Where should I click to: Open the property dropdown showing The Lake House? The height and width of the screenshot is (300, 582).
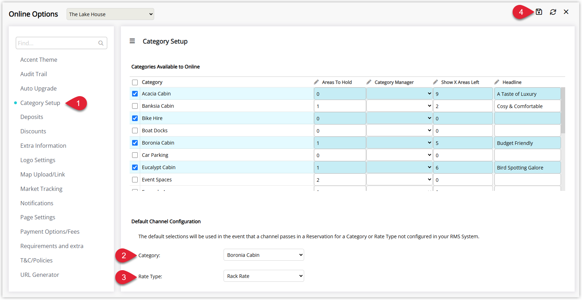point(110,14)
